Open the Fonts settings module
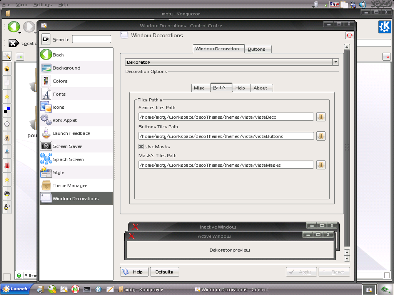This screenshot has height=295, width=394. (x=76, y=94)
